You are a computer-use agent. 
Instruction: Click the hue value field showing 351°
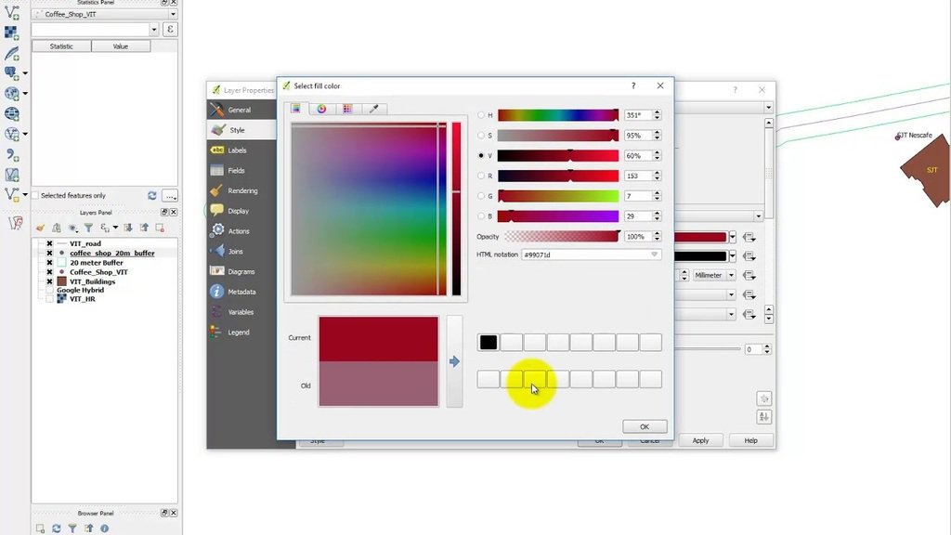click(x=637, y=114)
